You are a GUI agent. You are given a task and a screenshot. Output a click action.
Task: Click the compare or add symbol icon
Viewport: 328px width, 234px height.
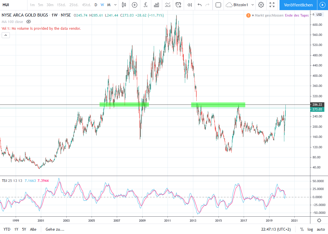coord(135,5)
